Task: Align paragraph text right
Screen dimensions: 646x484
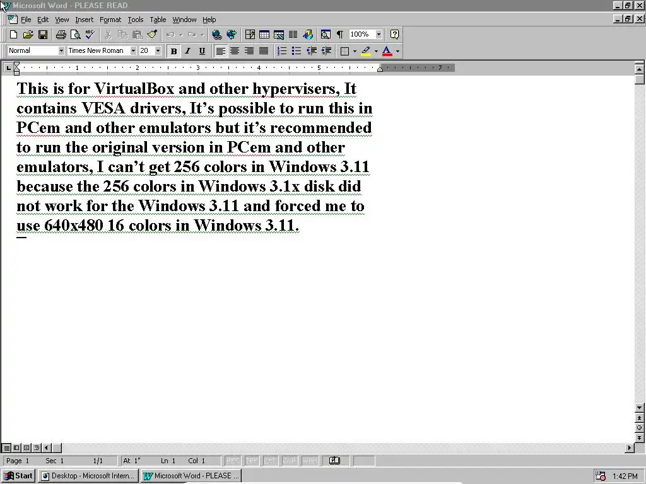Action: coord(249,51)
